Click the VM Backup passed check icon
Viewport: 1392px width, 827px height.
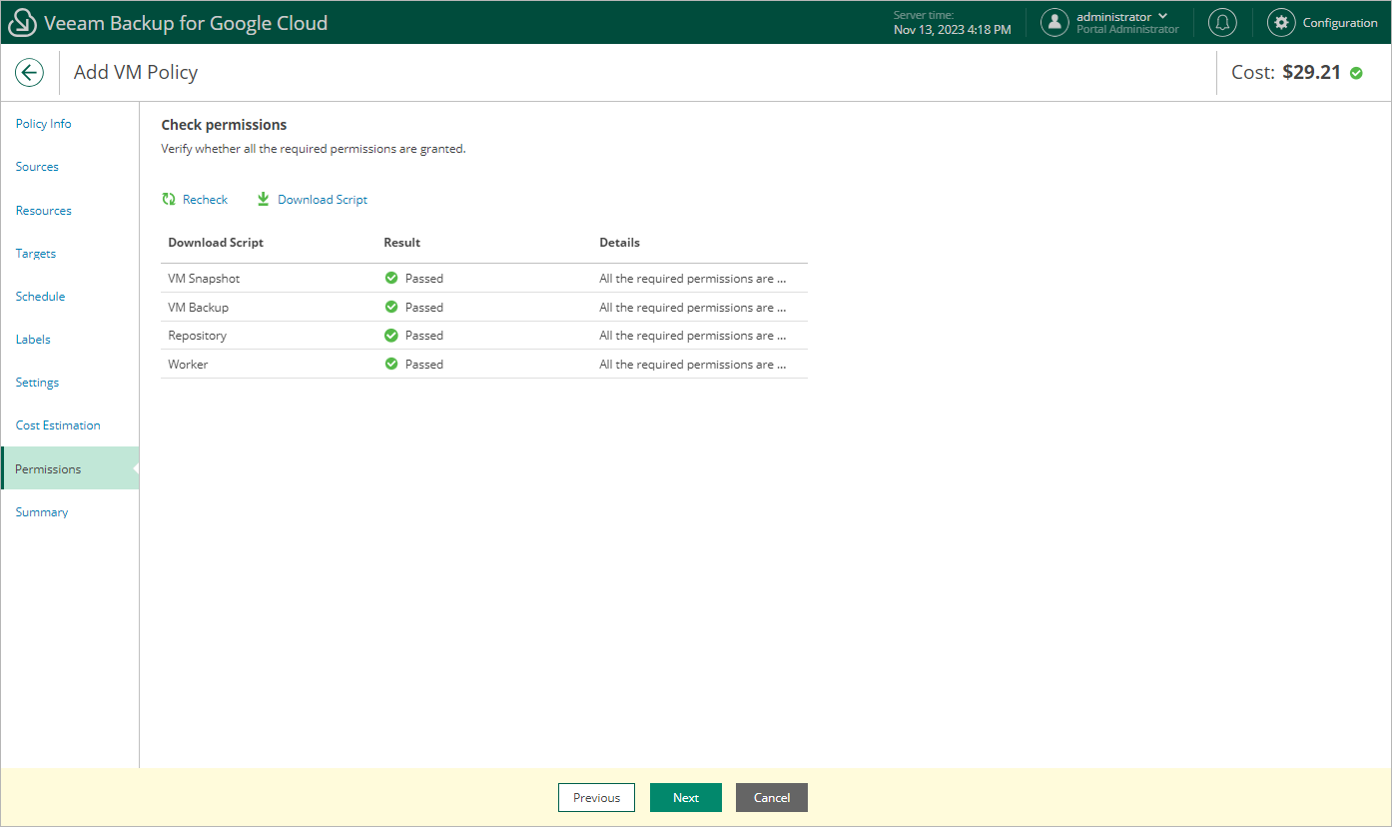coord(391,308)
